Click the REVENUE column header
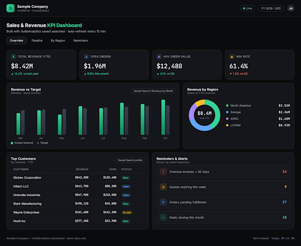 82,169
